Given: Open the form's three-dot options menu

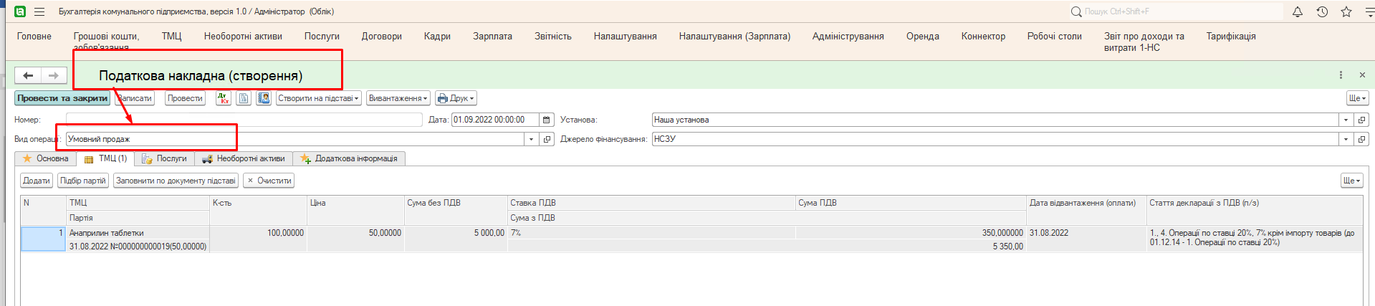Looking at the screenshot, I should pyautogui.click(x=1341, y=75).
